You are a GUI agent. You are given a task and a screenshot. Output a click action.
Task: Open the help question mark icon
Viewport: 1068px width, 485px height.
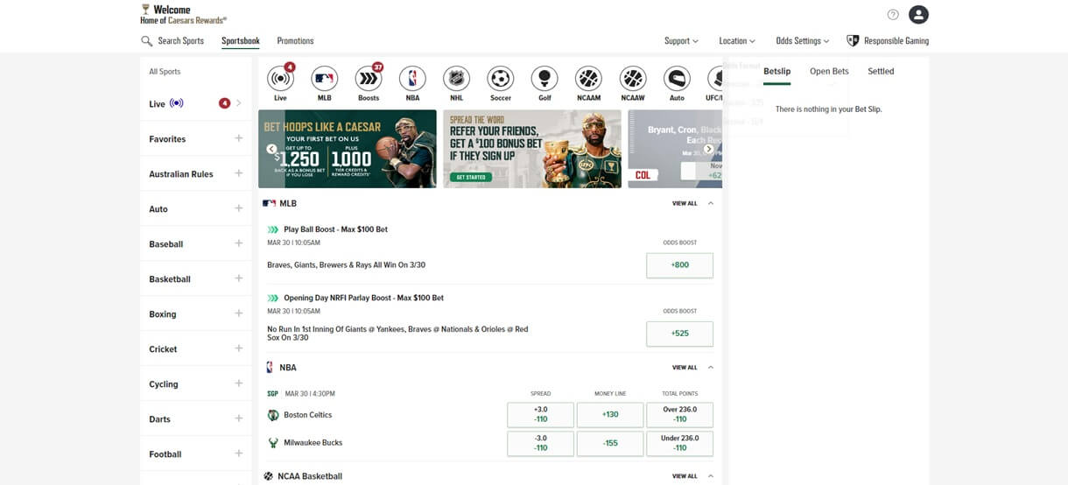[x=893, y=15]
